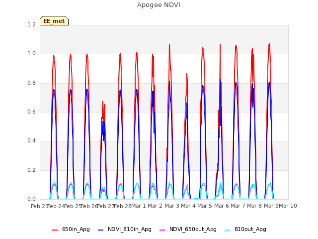Click the Apogee NDVI chart title
This screenshot has width=318, height=239.
[159, 5]
